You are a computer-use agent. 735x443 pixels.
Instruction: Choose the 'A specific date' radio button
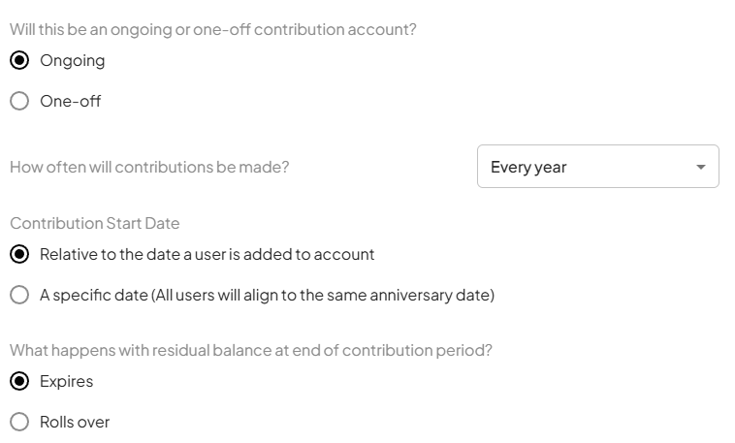[x=19, y=295]
